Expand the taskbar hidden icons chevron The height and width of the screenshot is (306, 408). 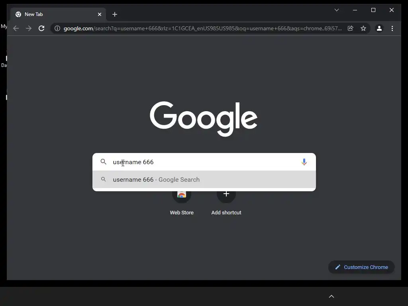pos(331,296)
